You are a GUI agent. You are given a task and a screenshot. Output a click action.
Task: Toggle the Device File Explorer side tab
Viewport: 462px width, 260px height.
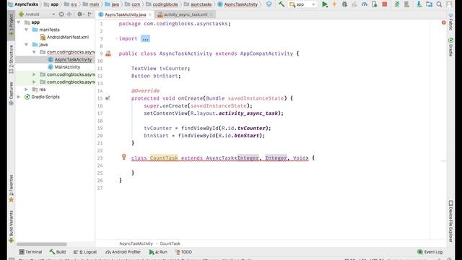point(450,221)
